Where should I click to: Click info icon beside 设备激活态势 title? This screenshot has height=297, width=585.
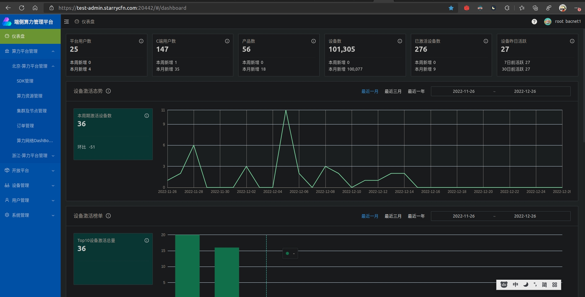pyautogui.click(x=108, y=91)
